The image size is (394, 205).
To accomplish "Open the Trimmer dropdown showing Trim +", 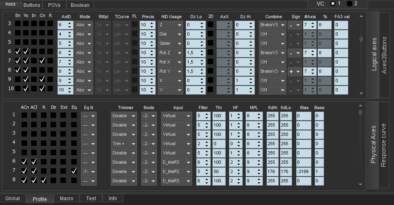I will [x=123, y=144].
